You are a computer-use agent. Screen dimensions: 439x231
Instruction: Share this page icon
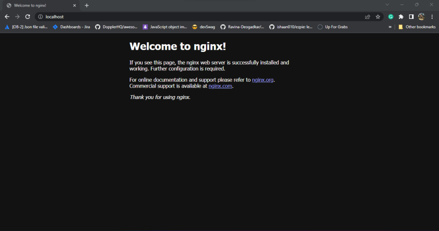point(368,17)
